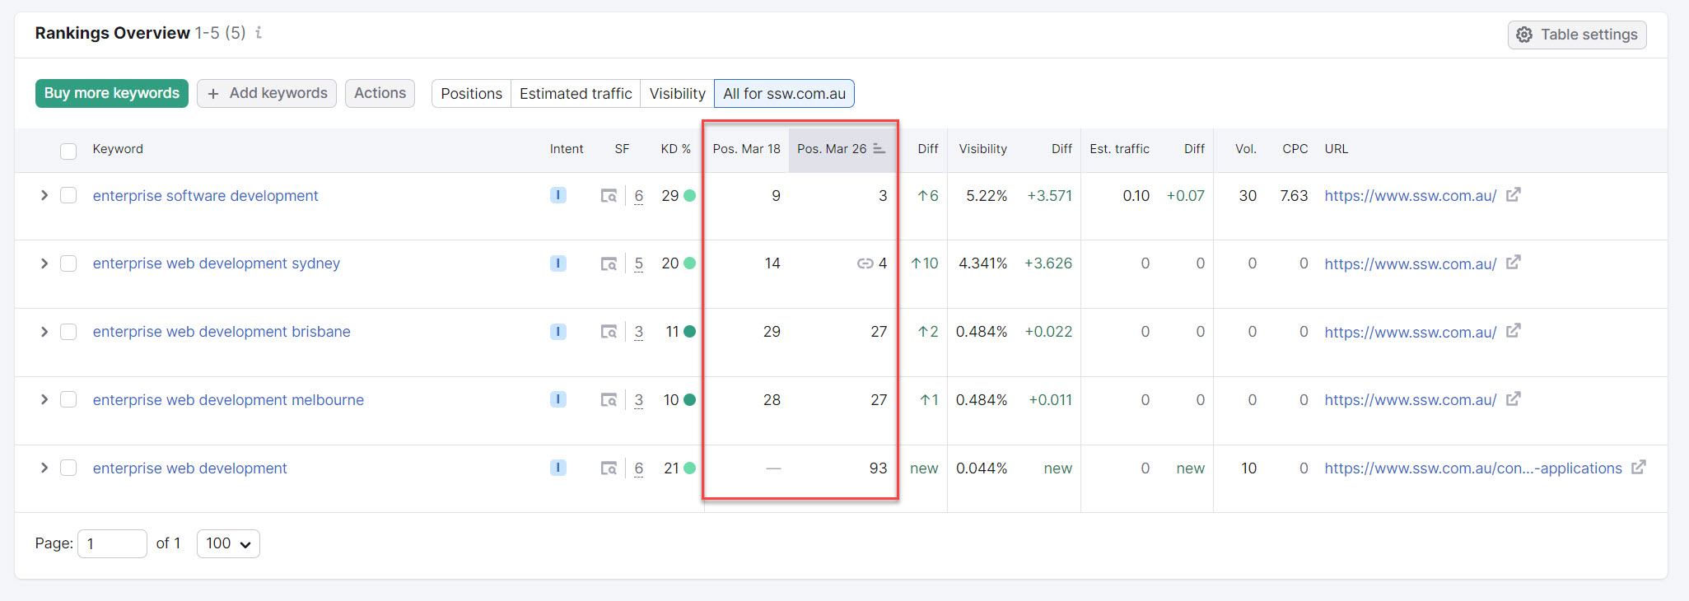This screenshot has width=1689, height=601.
Task: Switch to the Visibility tab
Action: pyautogui.click(x=677, y=94)
